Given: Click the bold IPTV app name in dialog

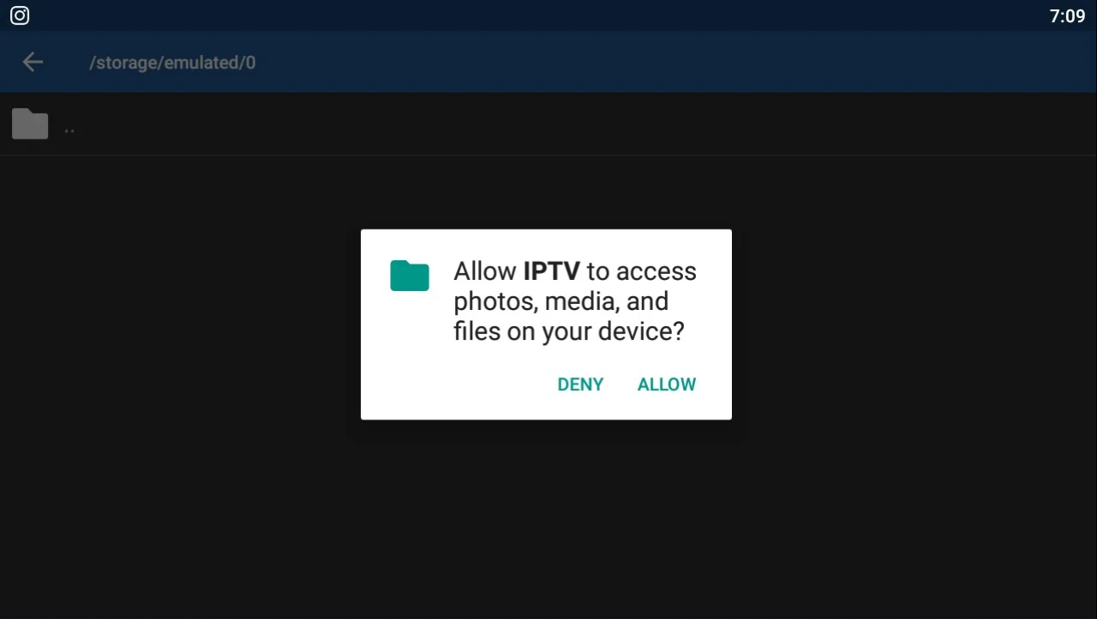Looking at the screenshot, I should tap(551, 271).
